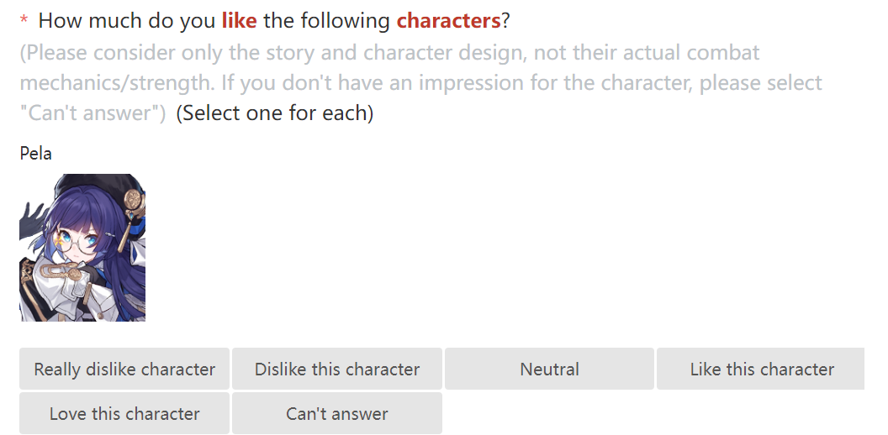Screen dimensions: 888x435
Task: Click the gloved hand in Pela's portrait
Action: coord(32,222)
